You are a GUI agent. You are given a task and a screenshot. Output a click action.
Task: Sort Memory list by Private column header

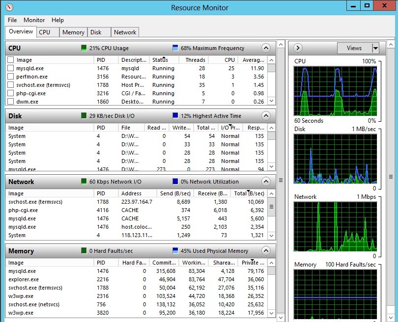click(253, 263)
